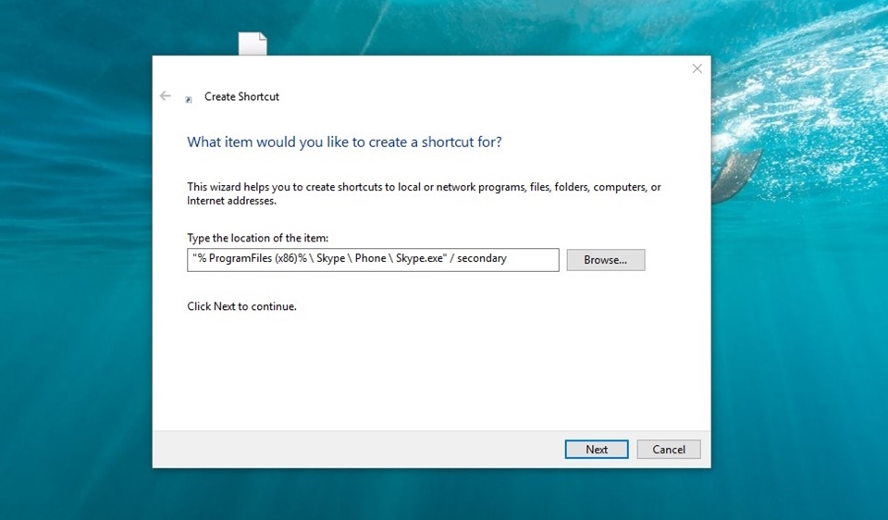Open the Browse... file picker

coord(605,260)
